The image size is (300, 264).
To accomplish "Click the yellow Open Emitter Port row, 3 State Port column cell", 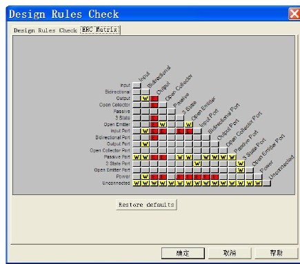I will pyautogui.click(x=241, y=170).
